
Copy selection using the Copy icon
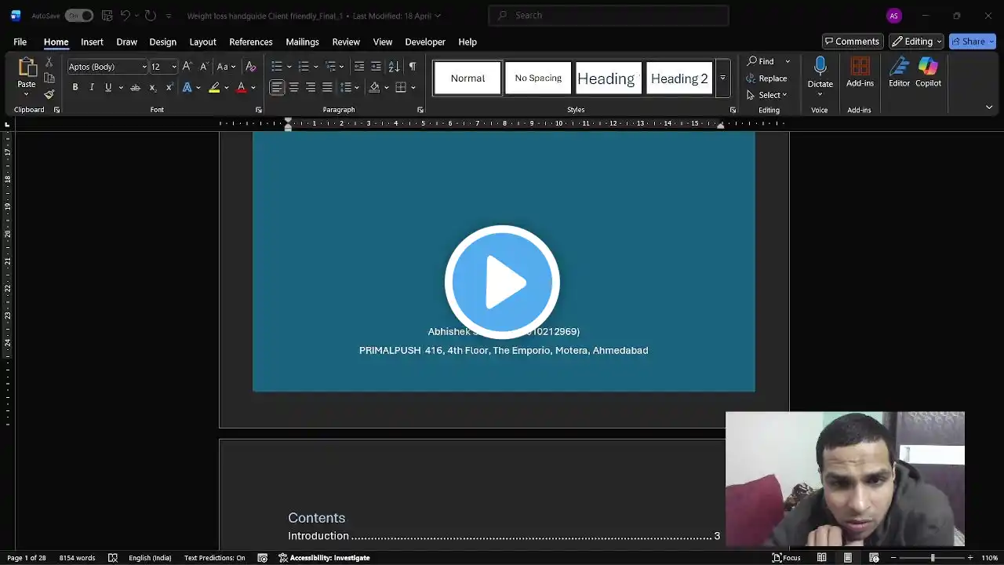[49, 78]
